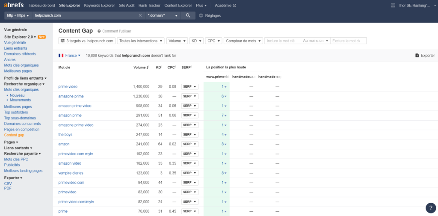Switch to Rank Tracker
The height and width of the screenshot is (216, 438).
pos(149,5)
